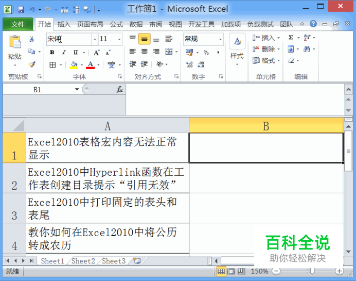356x281 pixels.
Task: Click the Fill down arrow icon
Action: point(291,49)
